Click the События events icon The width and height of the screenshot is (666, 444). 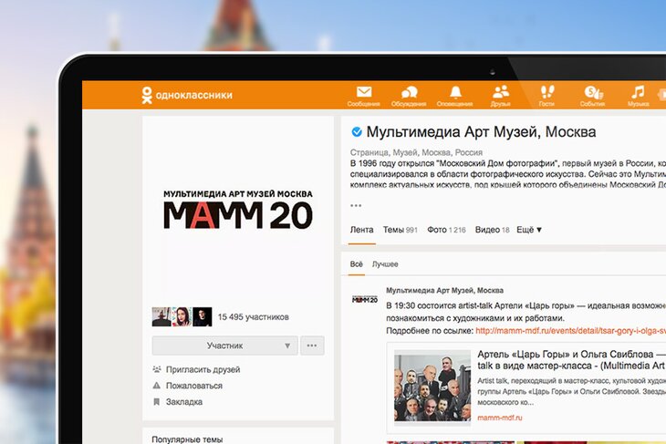coord(593,94)
